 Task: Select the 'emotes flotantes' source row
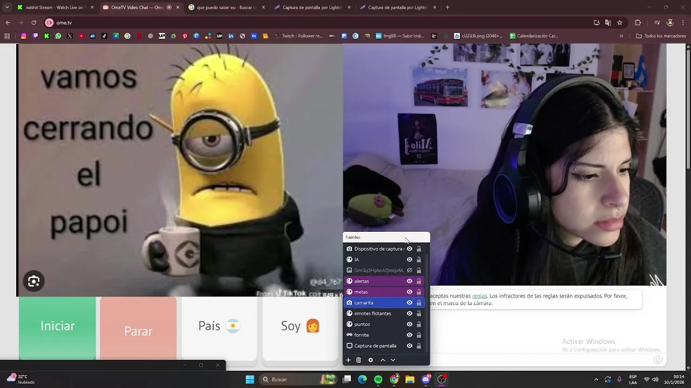click(384, 314)
